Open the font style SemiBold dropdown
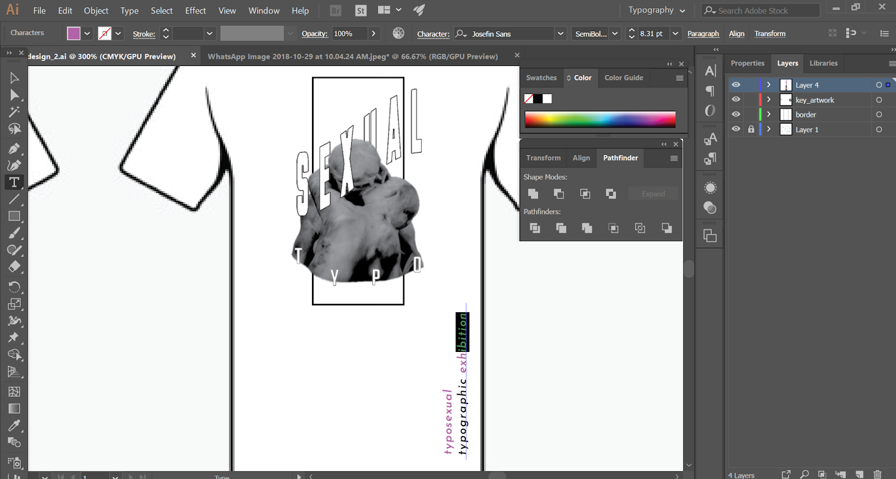The width and height of the screenshot is (896, 479). click(615, 34)
